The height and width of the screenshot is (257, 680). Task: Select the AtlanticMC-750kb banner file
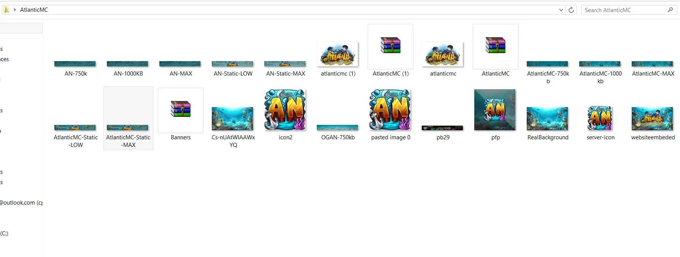click(x=548, y=64)
